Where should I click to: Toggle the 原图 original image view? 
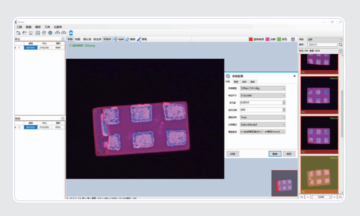point(70,39)
